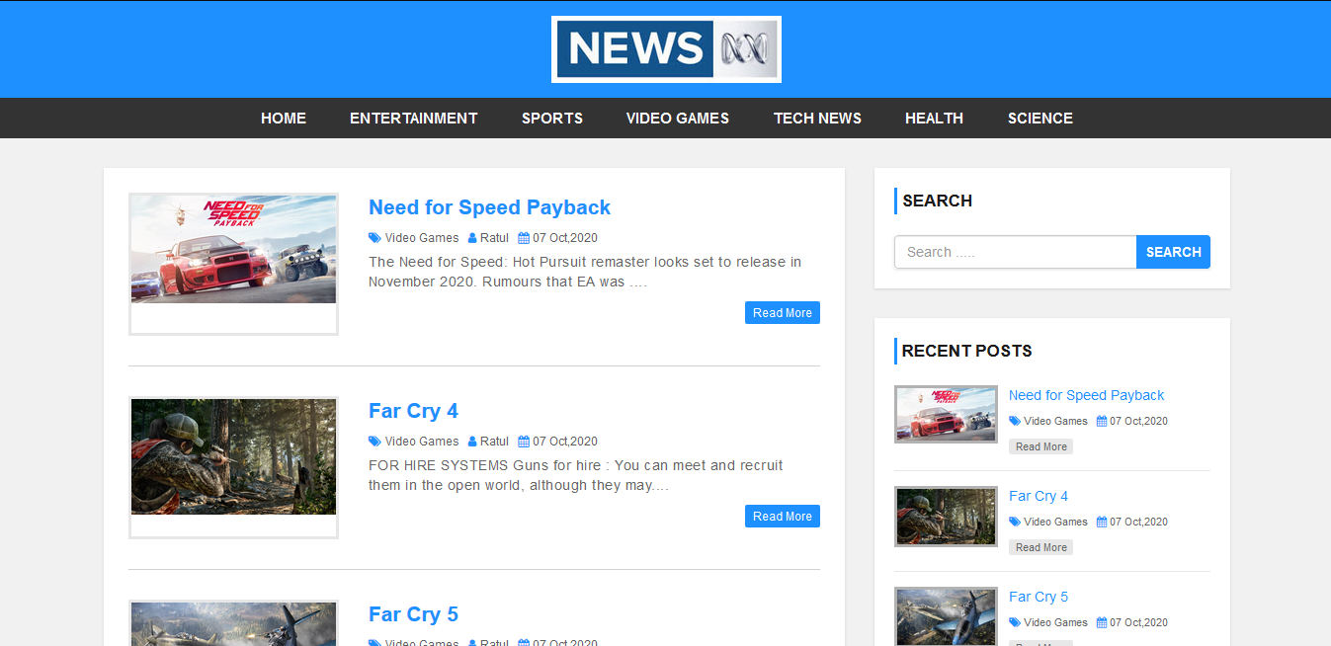
Task: Open the Need for Speed Payback article title
Action: pyautogui.click(x=489, y=207)
